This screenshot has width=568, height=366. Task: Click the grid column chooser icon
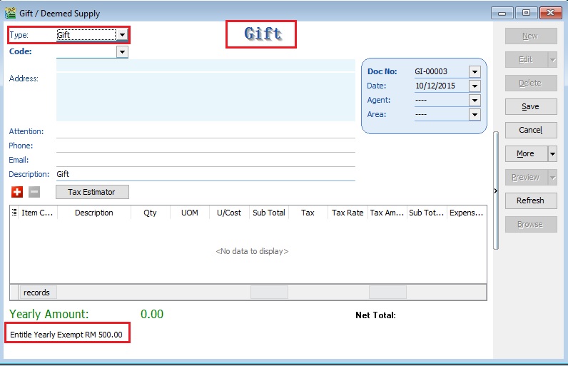[15, 213]
